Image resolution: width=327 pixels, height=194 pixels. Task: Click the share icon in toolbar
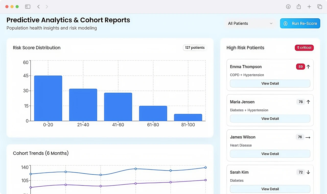pos(299,7)
